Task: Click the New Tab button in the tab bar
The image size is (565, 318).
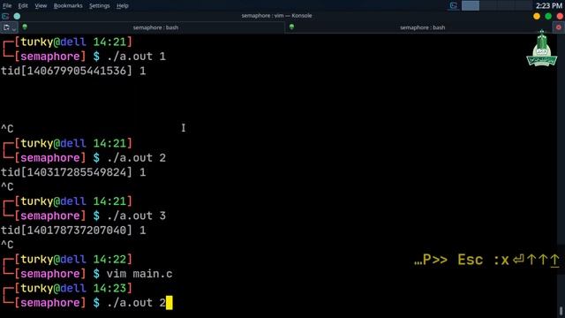Action: click(x=6, y=27)
